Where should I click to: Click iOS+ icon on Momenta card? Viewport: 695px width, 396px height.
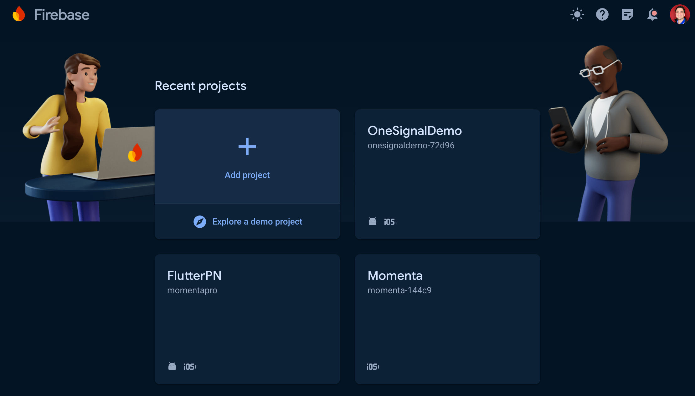coord(373,367)
